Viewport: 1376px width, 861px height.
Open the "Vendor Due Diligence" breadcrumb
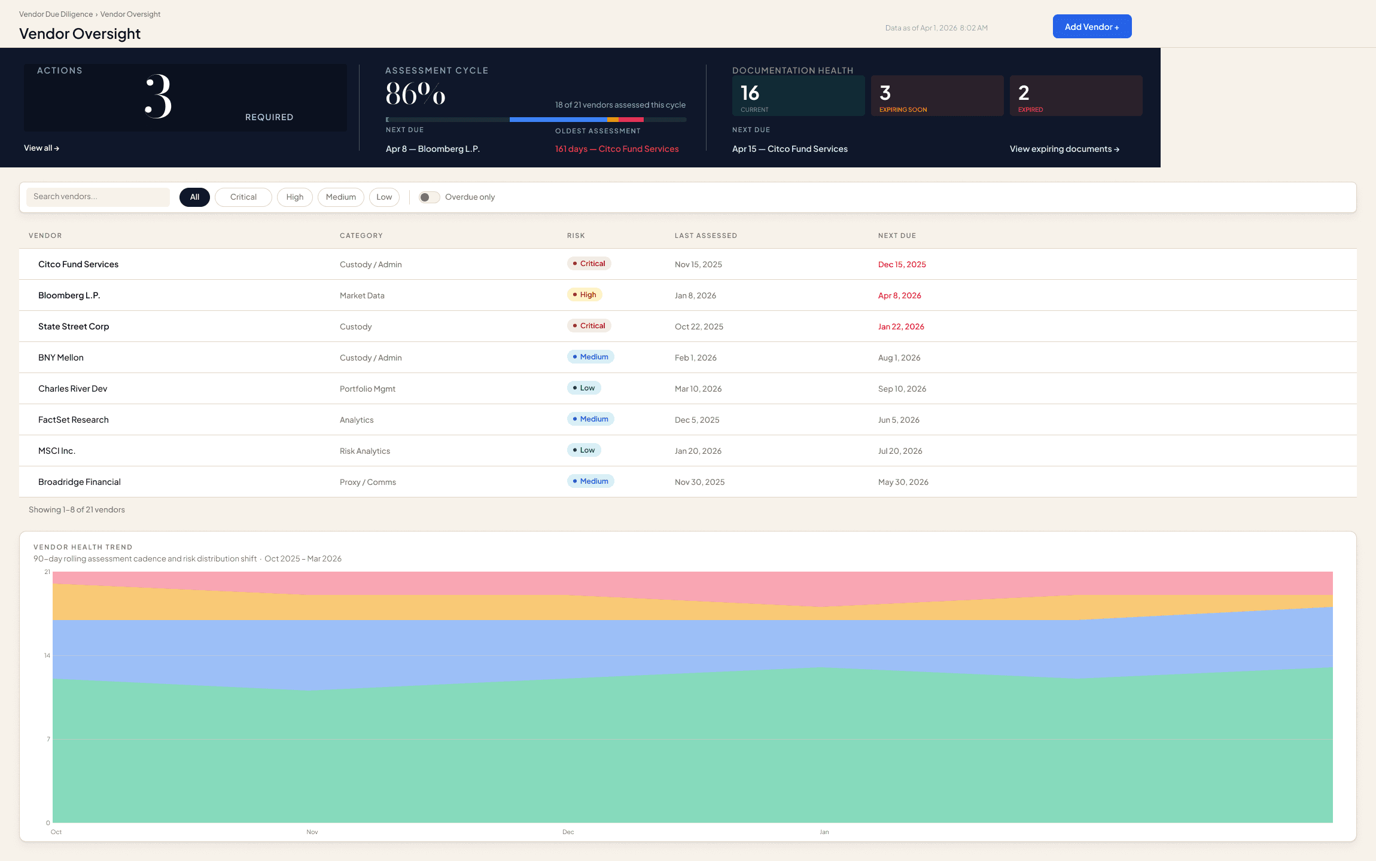56,14
